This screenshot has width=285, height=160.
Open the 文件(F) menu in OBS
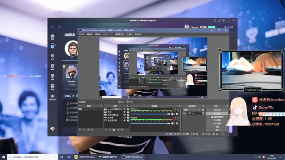pyautogui.click(x=82, y=34)
